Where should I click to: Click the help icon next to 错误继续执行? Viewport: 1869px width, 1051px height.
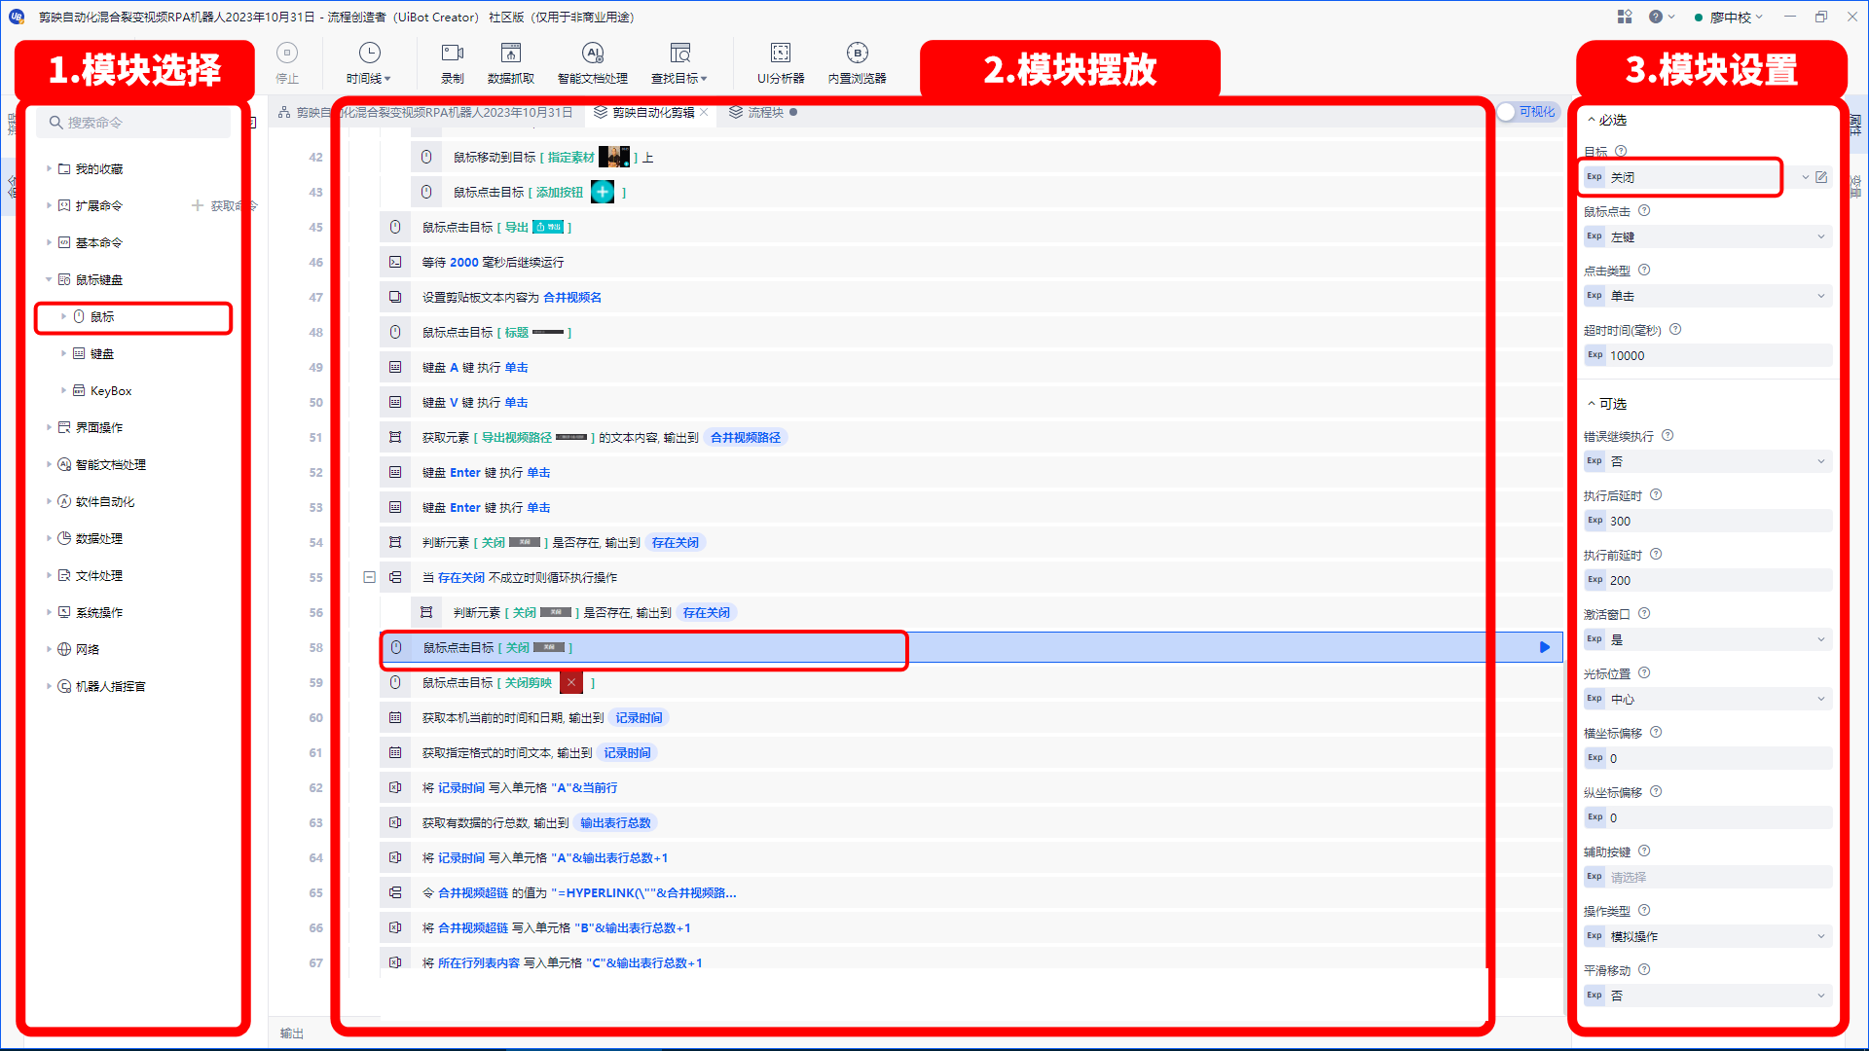coord(1667,435)
